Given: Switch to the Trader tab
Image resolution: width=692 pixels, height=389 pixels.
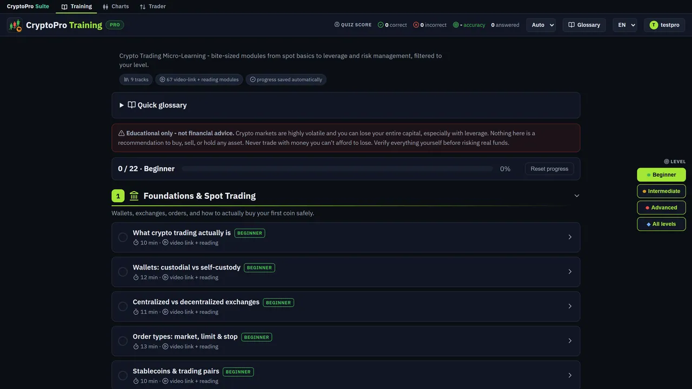Looking at the screenshot, I should coord(152,6).
